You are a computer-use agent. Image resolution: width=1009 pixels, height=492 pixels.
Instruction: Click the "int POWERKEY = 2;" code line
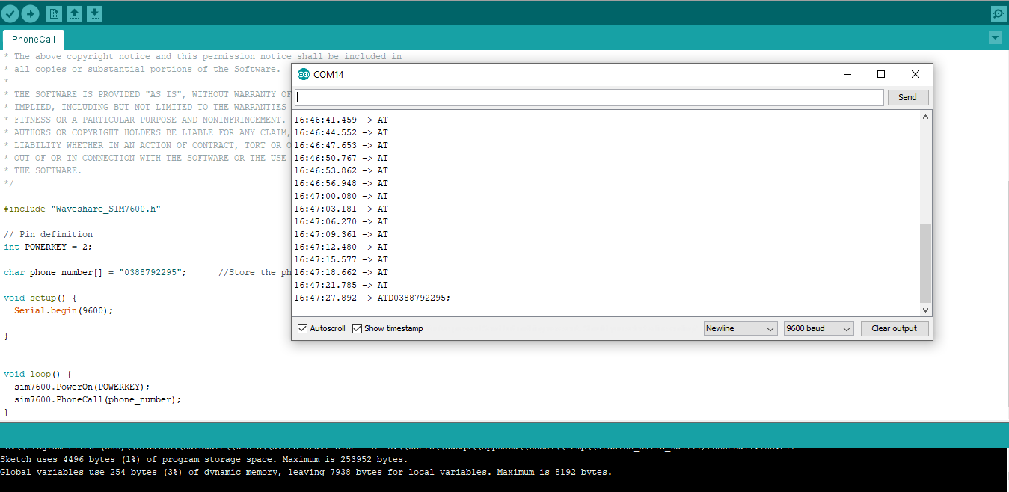point(49,247)
